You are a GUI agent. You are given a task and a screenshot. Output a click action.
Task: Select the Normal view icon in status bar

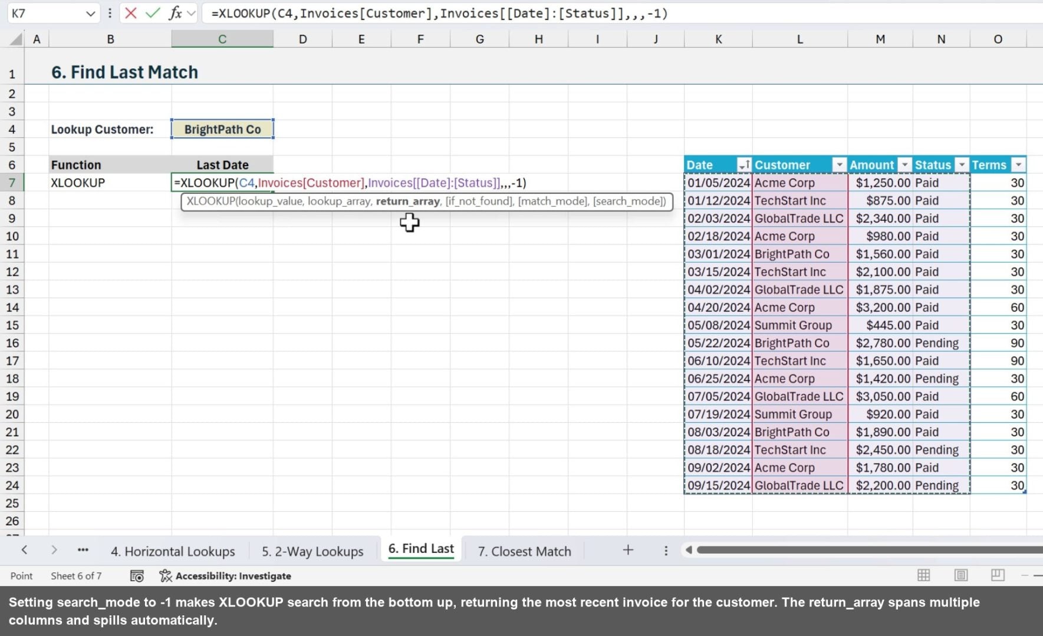coord(923,575)
